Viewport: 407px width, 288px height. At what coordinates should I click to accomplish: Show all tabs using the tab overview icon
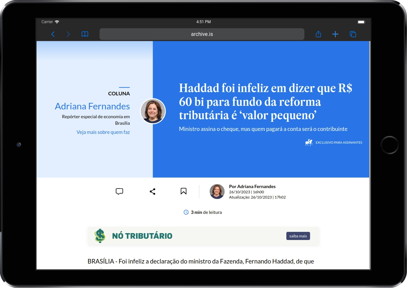tap(353, 34)
